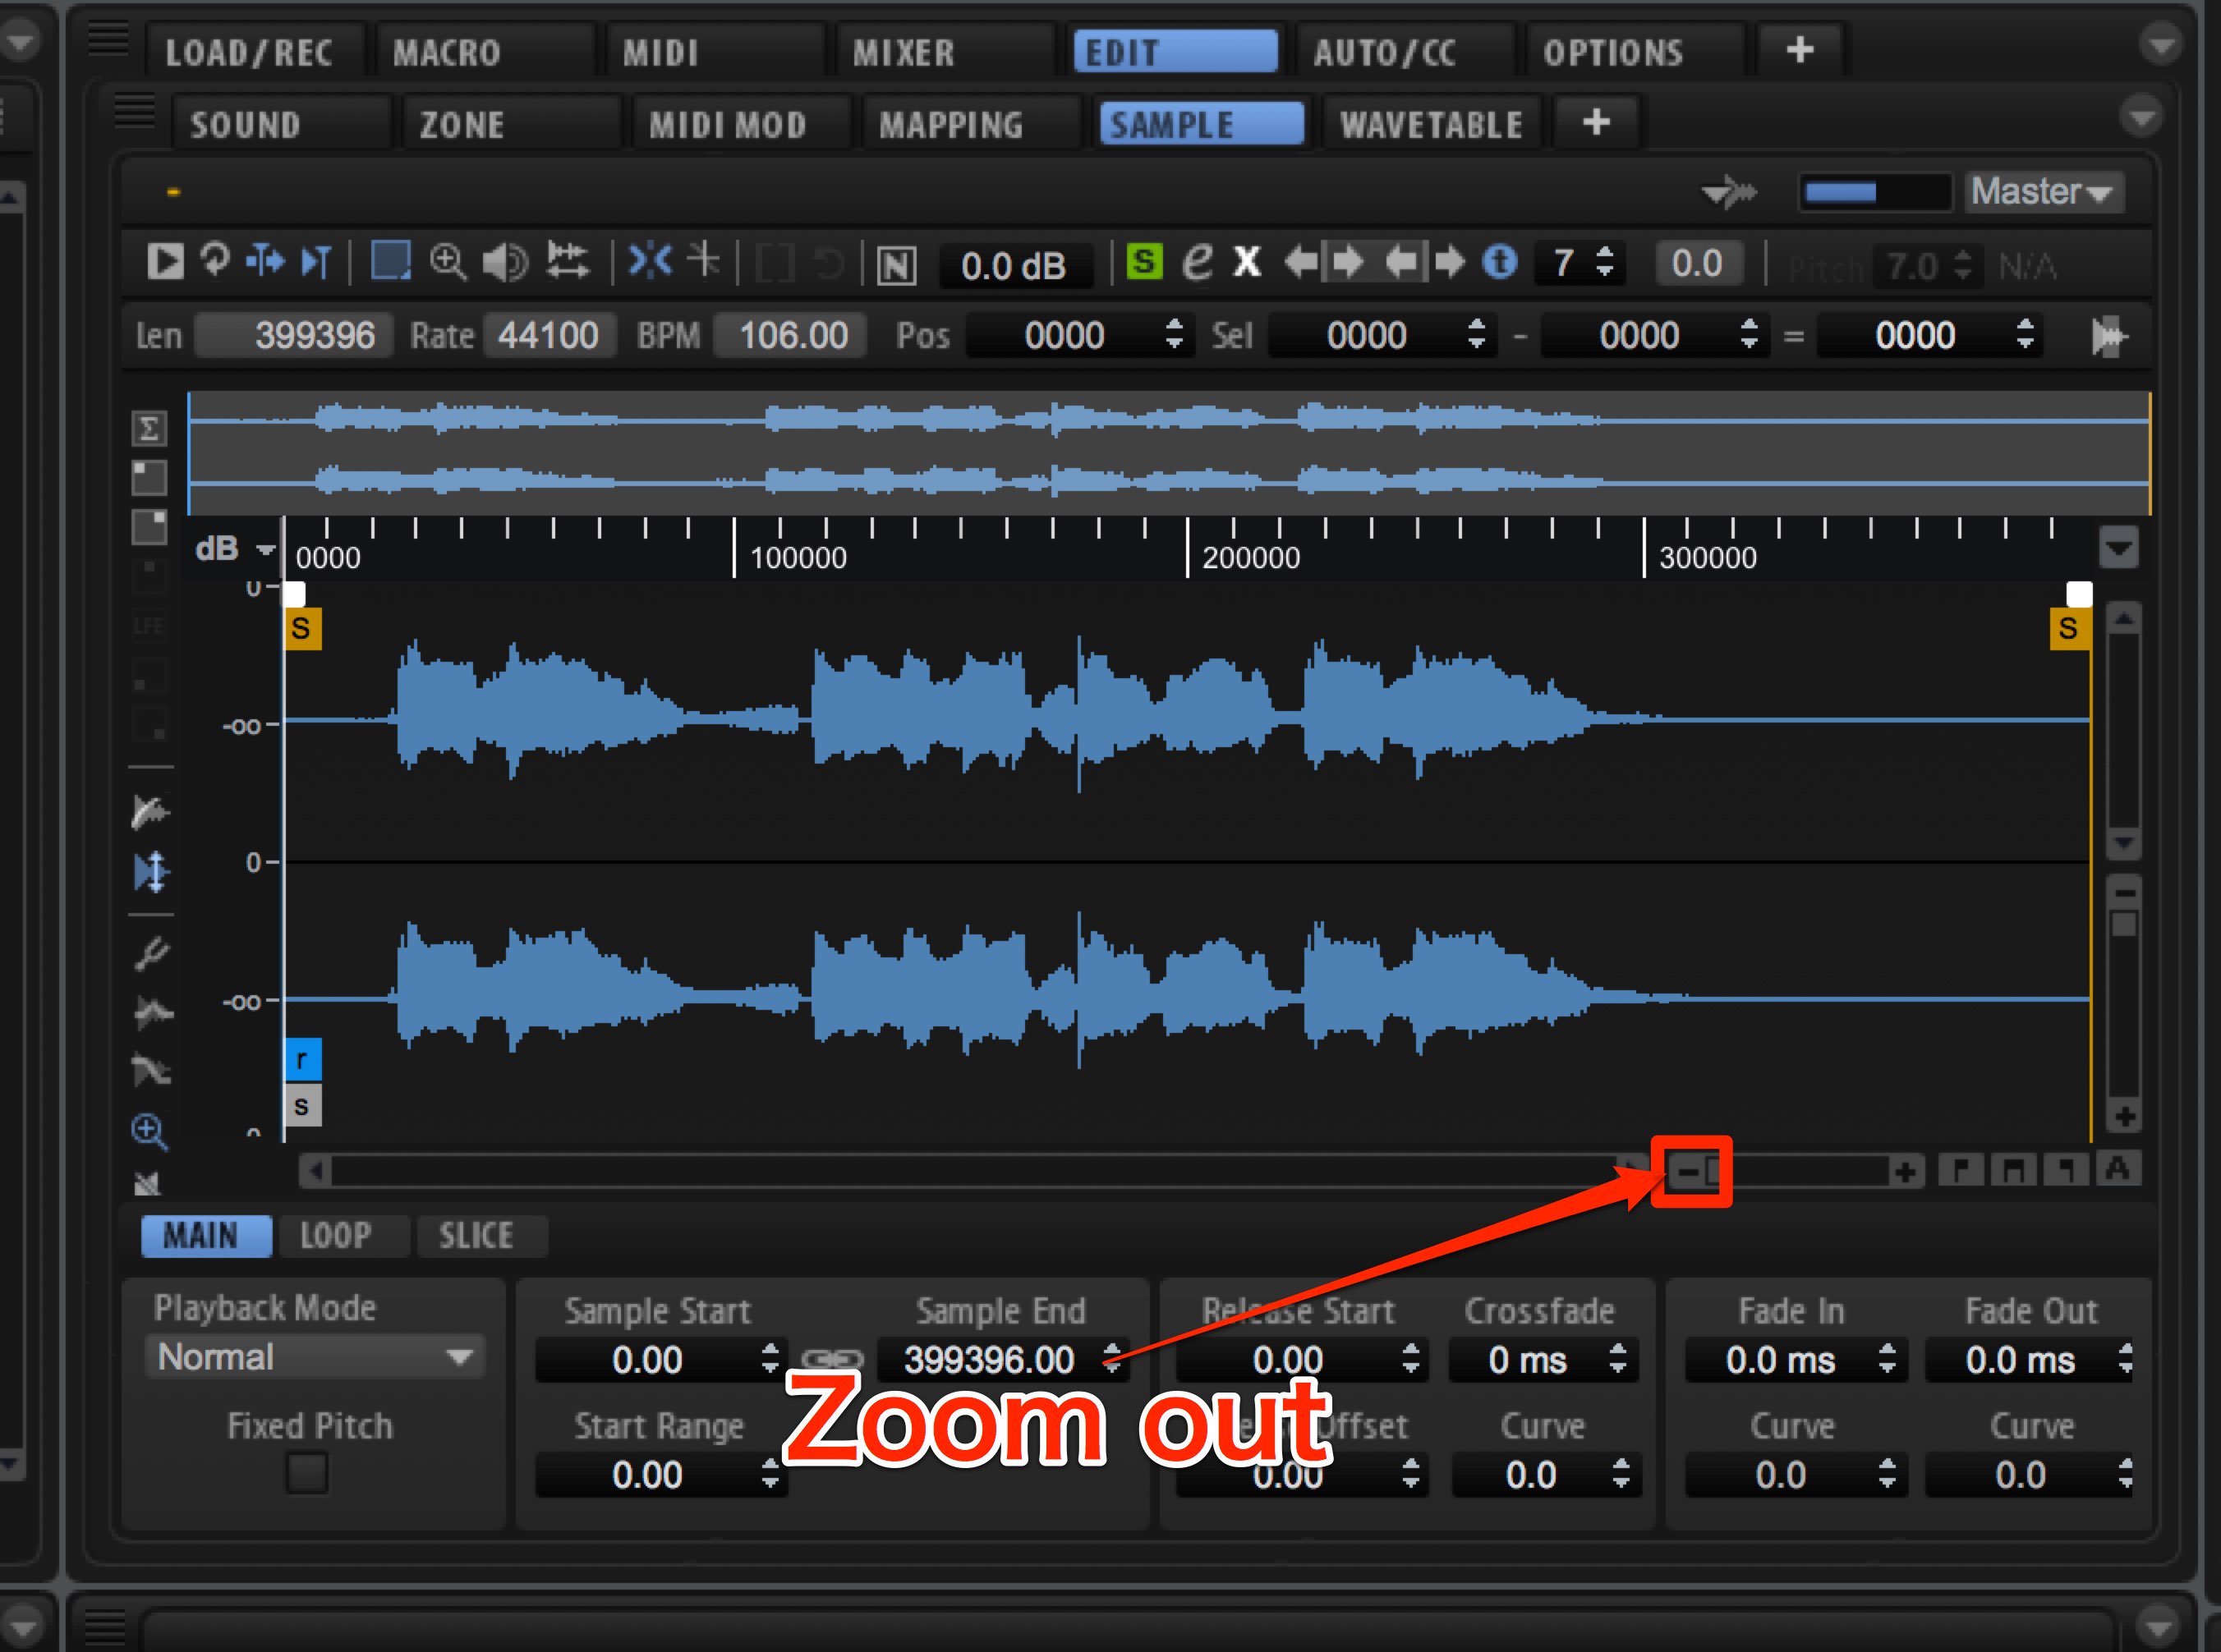2221x1652 pixels.
Task: Toggle the left channel display button
Action: [149, 477]
